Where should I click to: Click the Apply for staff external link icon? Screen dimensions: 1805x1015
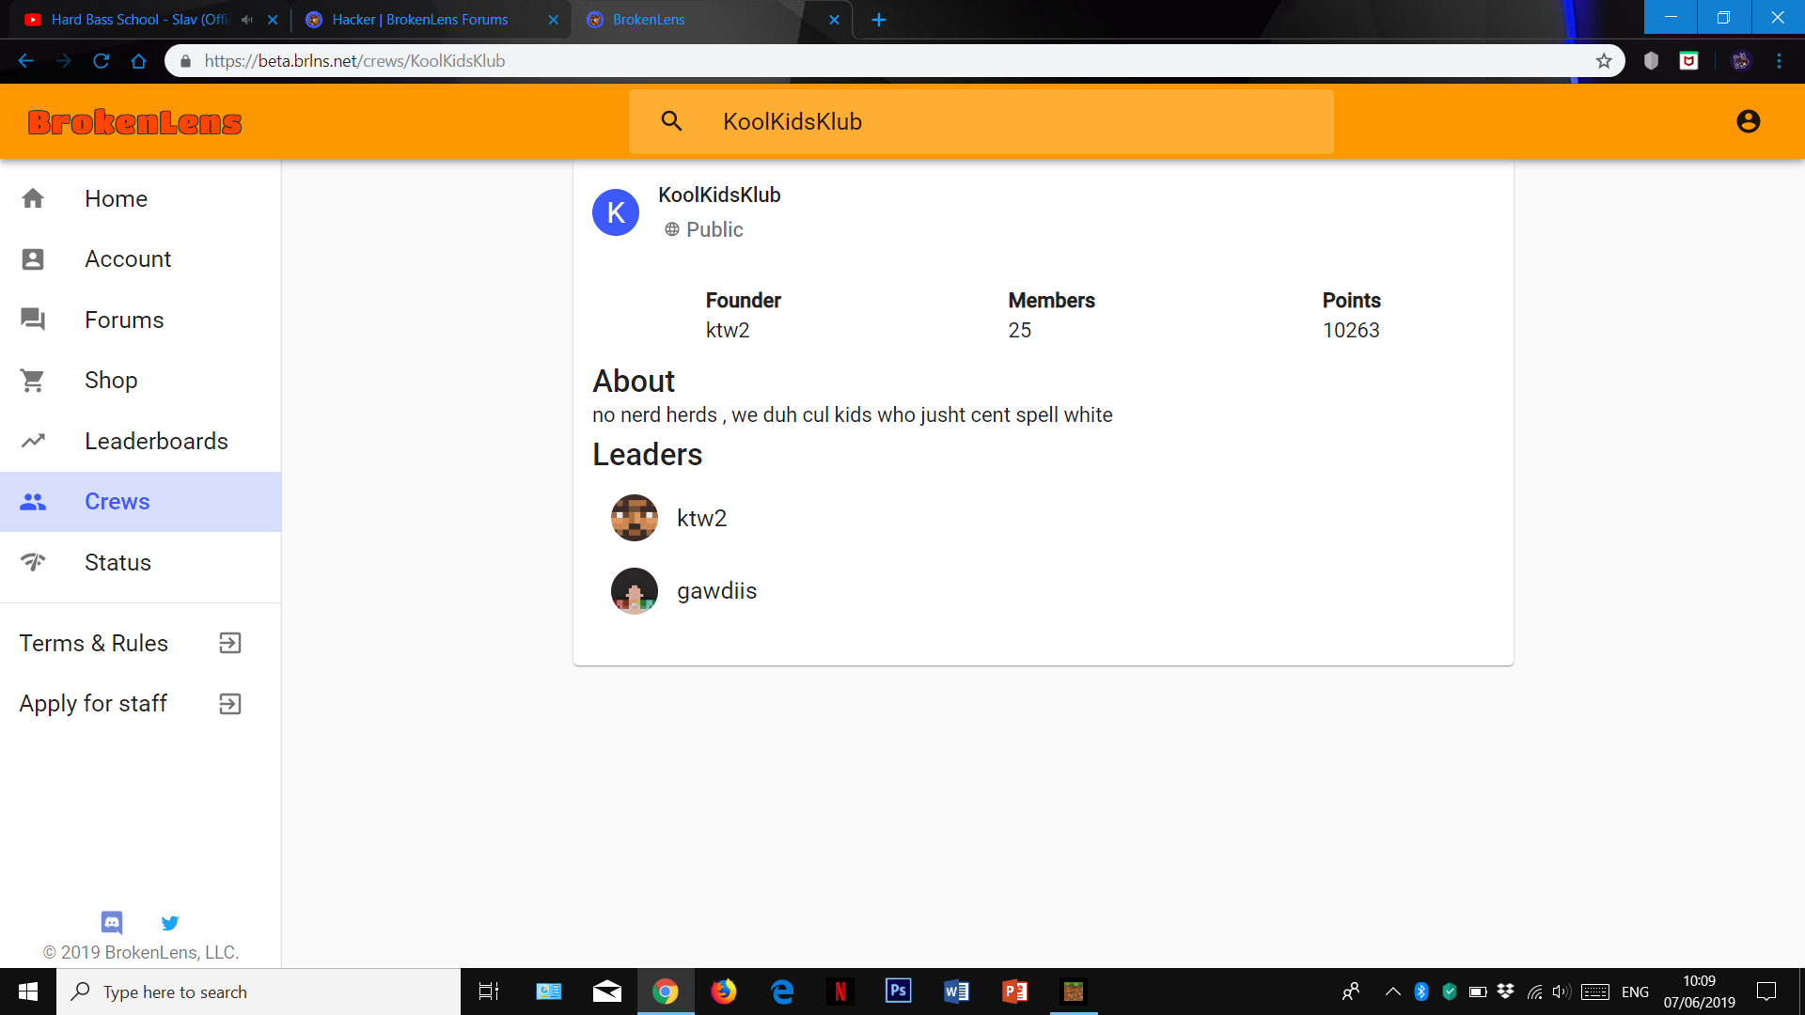pos(230,704)
